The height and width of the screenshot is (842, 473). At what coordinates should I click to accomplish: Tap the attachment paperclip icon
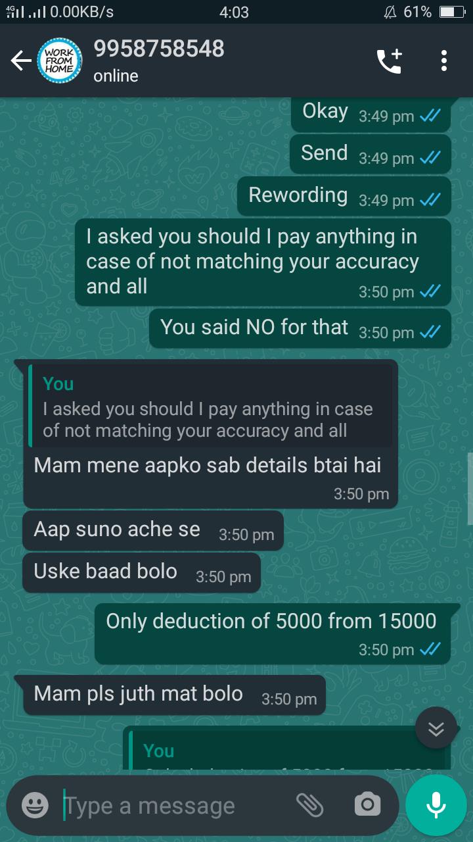pos(310,805)
